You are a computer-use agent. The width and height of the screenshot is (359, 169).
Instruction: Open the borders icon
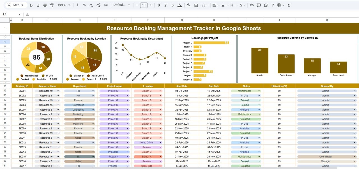coord(196,5)
